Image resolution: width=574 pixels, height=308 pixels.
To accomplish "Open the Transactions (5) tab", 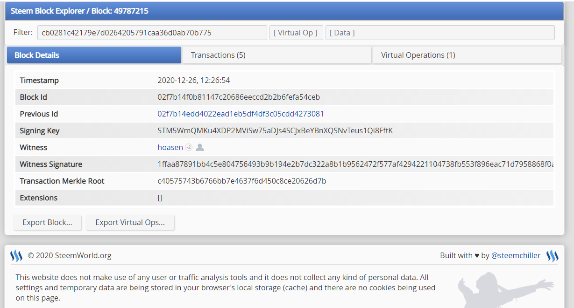I will tap(276, 55).
